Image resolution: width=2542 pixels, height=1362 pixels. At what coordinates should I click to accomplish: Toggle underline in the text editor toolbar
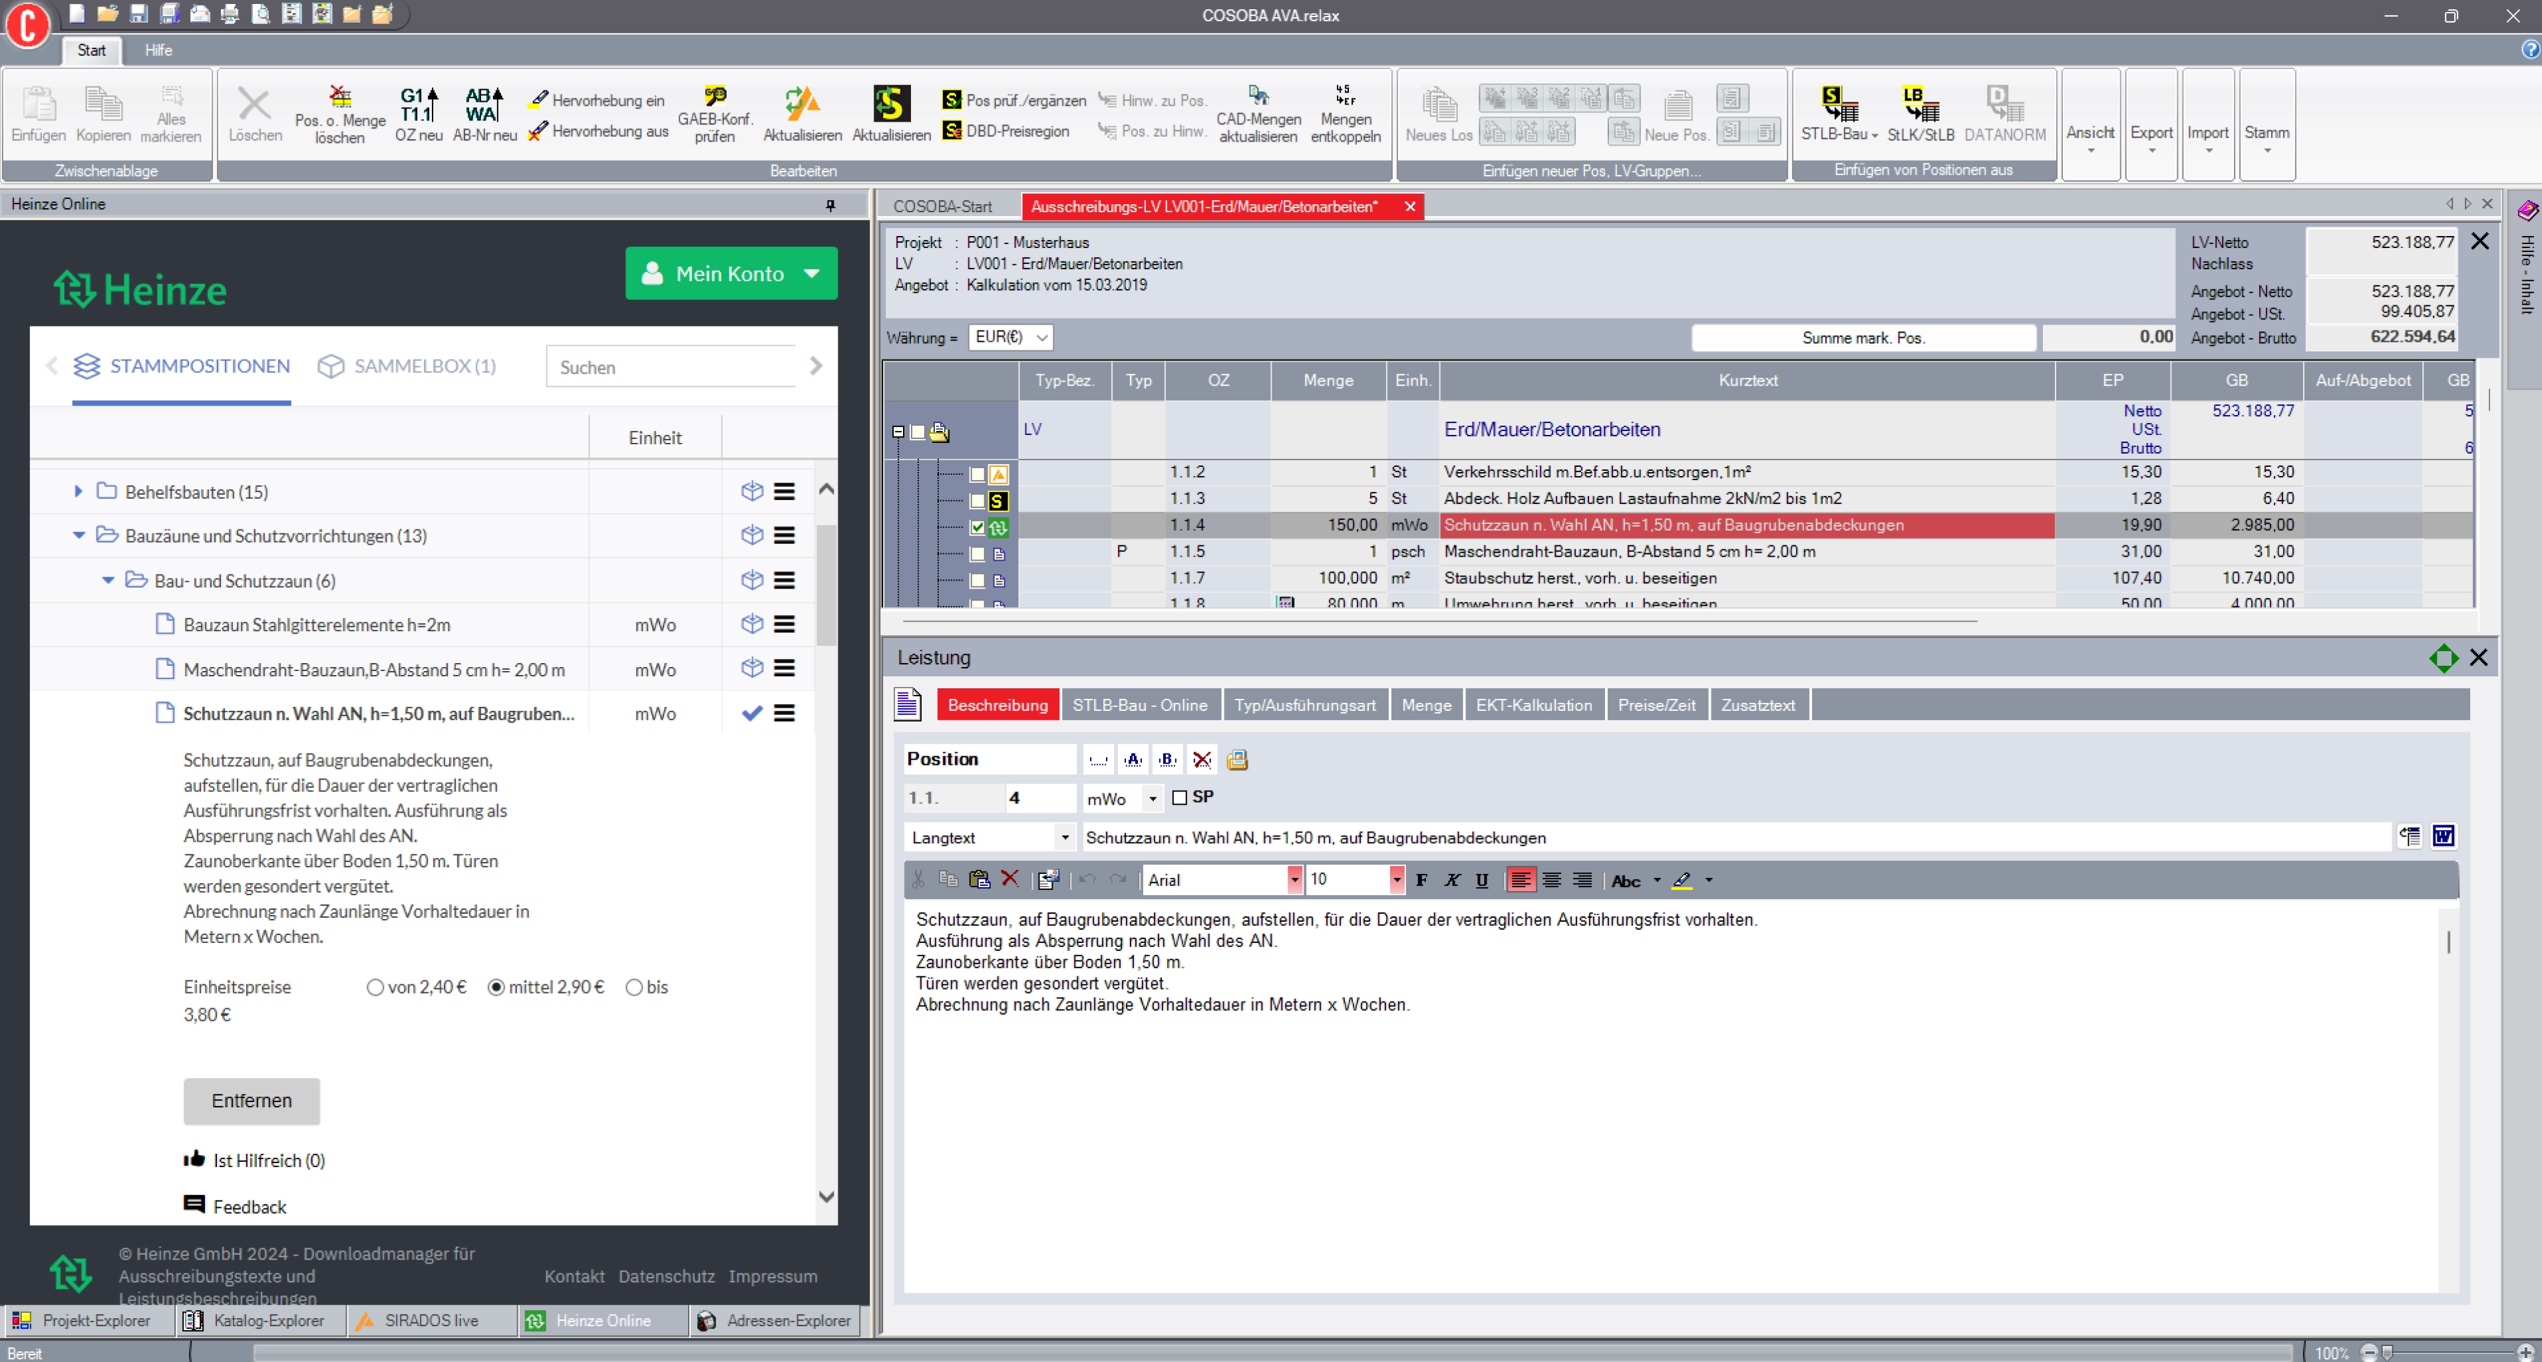(x=1481, y=880)
